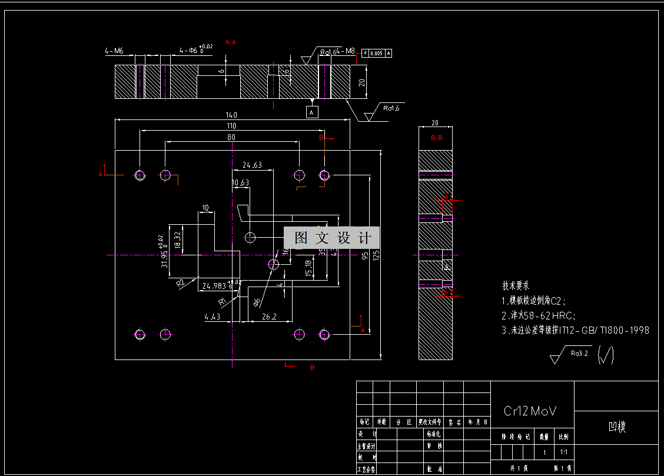Click the '26.2' dimension text
Image resolution: width=664 pixels, height=476 pixels.
coord(269,317)
